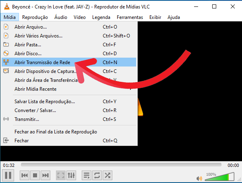Stop playback using the stop button
The height and width of the screenshot is (183, 242).
[35, 175]
